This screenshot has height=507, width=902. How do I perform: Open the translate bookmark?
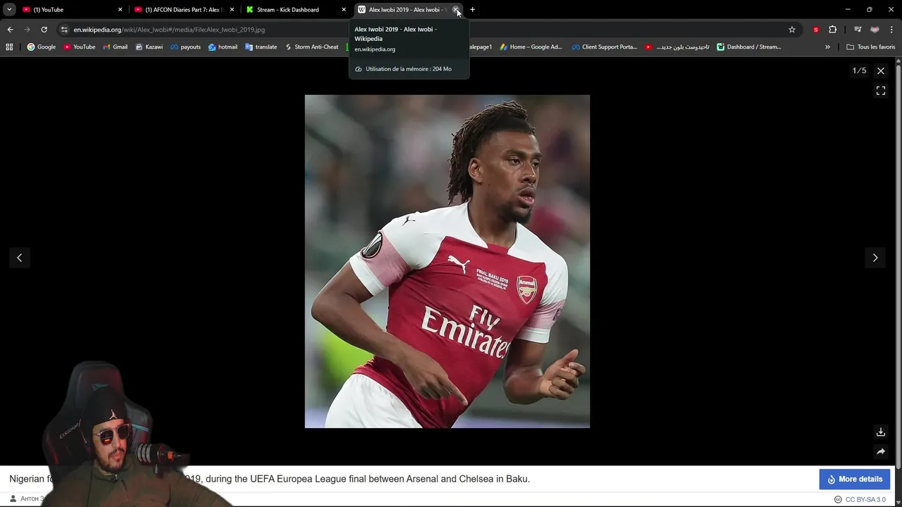(x=261, y=47)
